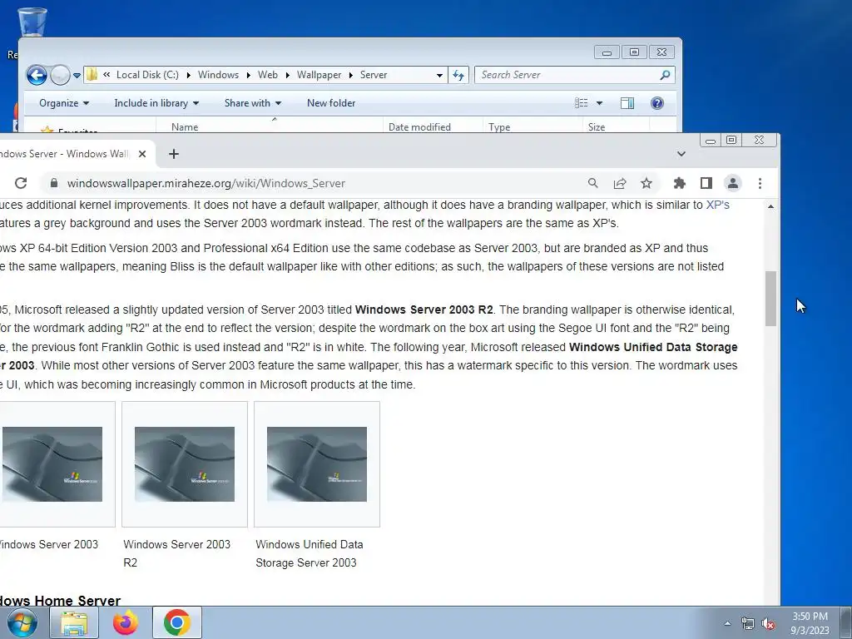Open the Windows Start menu
Viewport: 852px width, 639px height.
click(x=22, y=622)
